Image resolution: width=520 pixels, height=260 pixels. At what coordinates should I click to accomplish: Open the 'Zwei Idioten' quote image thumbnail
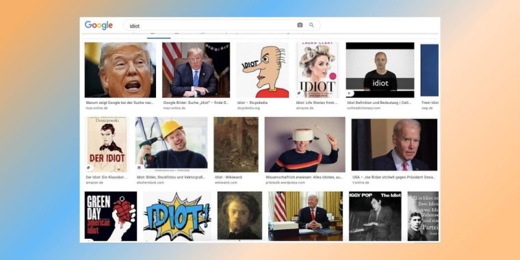(423, 216)
